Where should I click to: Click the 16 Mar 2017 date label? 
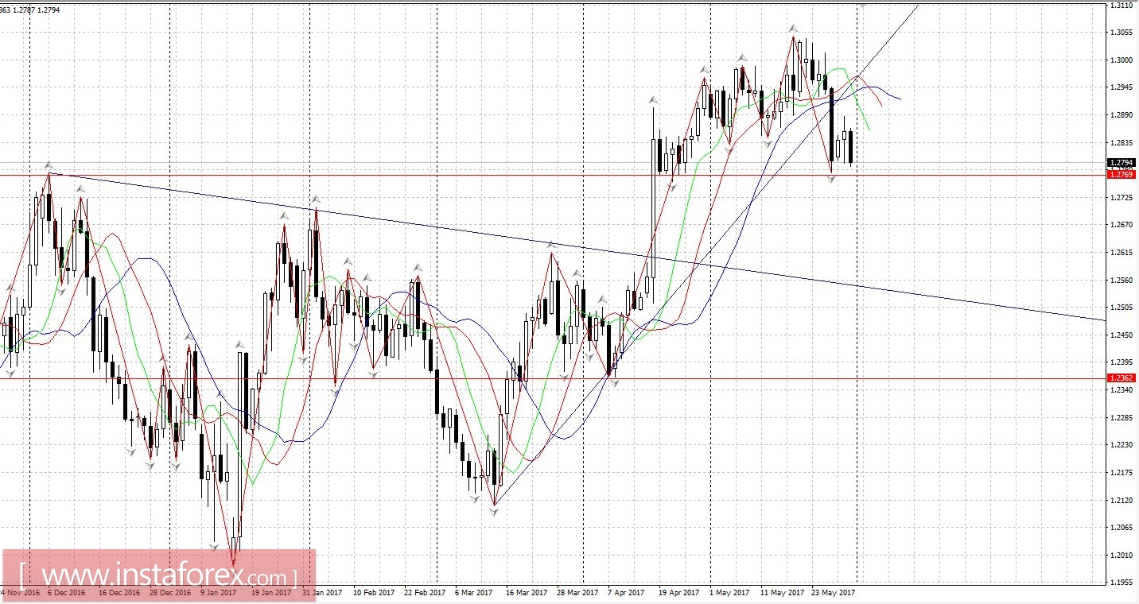coord(526,593)
